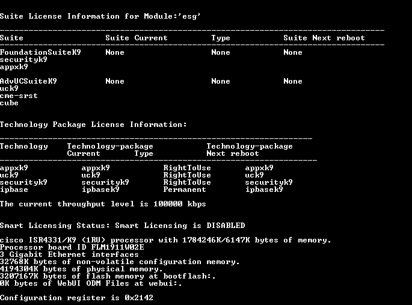Image resolution: width=412 pixels, height=305 pixels.
Task: Click the cisco ISR4331/K9 processor line
Action: [x=165, y=240]
